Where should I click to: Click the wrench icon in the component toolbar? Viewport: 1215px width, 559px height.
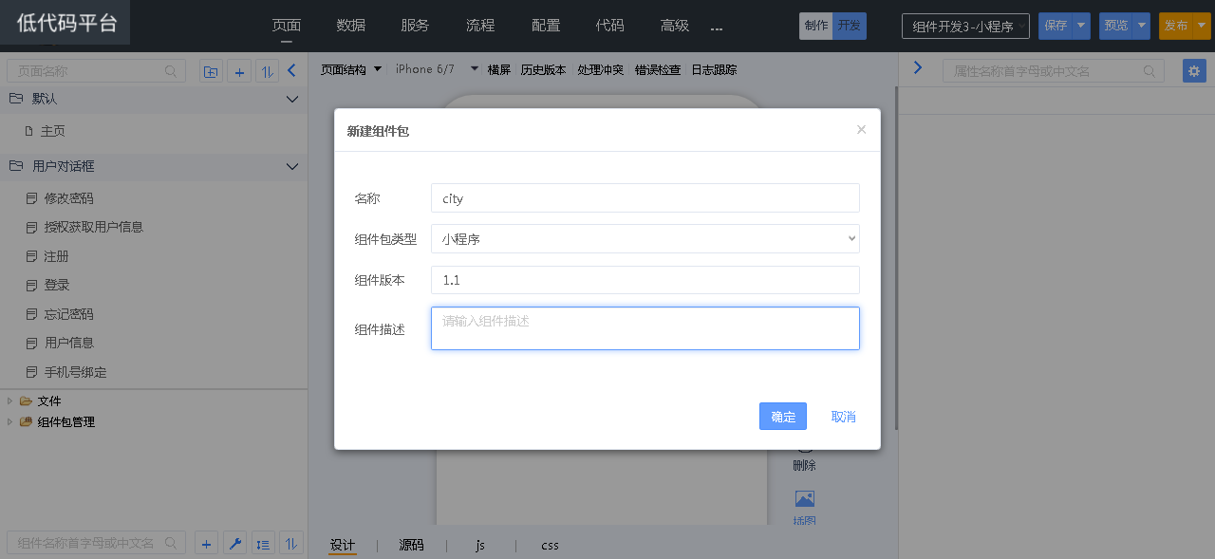[x=235, y=544]
